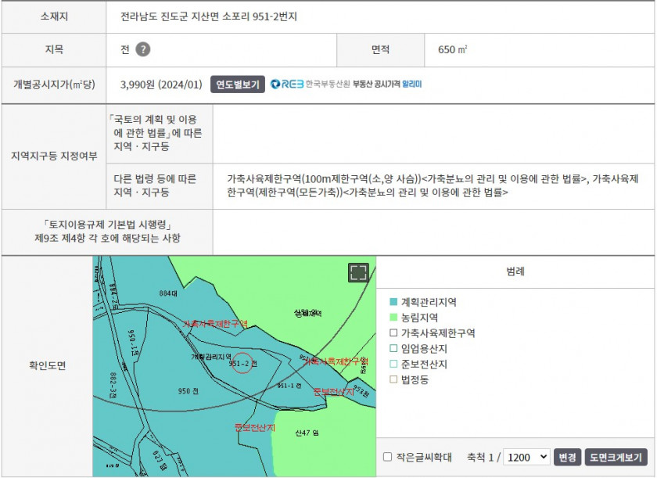Enable the 작은글씨확대 checkbox
Image resolution: width=657 pixels, height=478 pixels.
[388, 457]
